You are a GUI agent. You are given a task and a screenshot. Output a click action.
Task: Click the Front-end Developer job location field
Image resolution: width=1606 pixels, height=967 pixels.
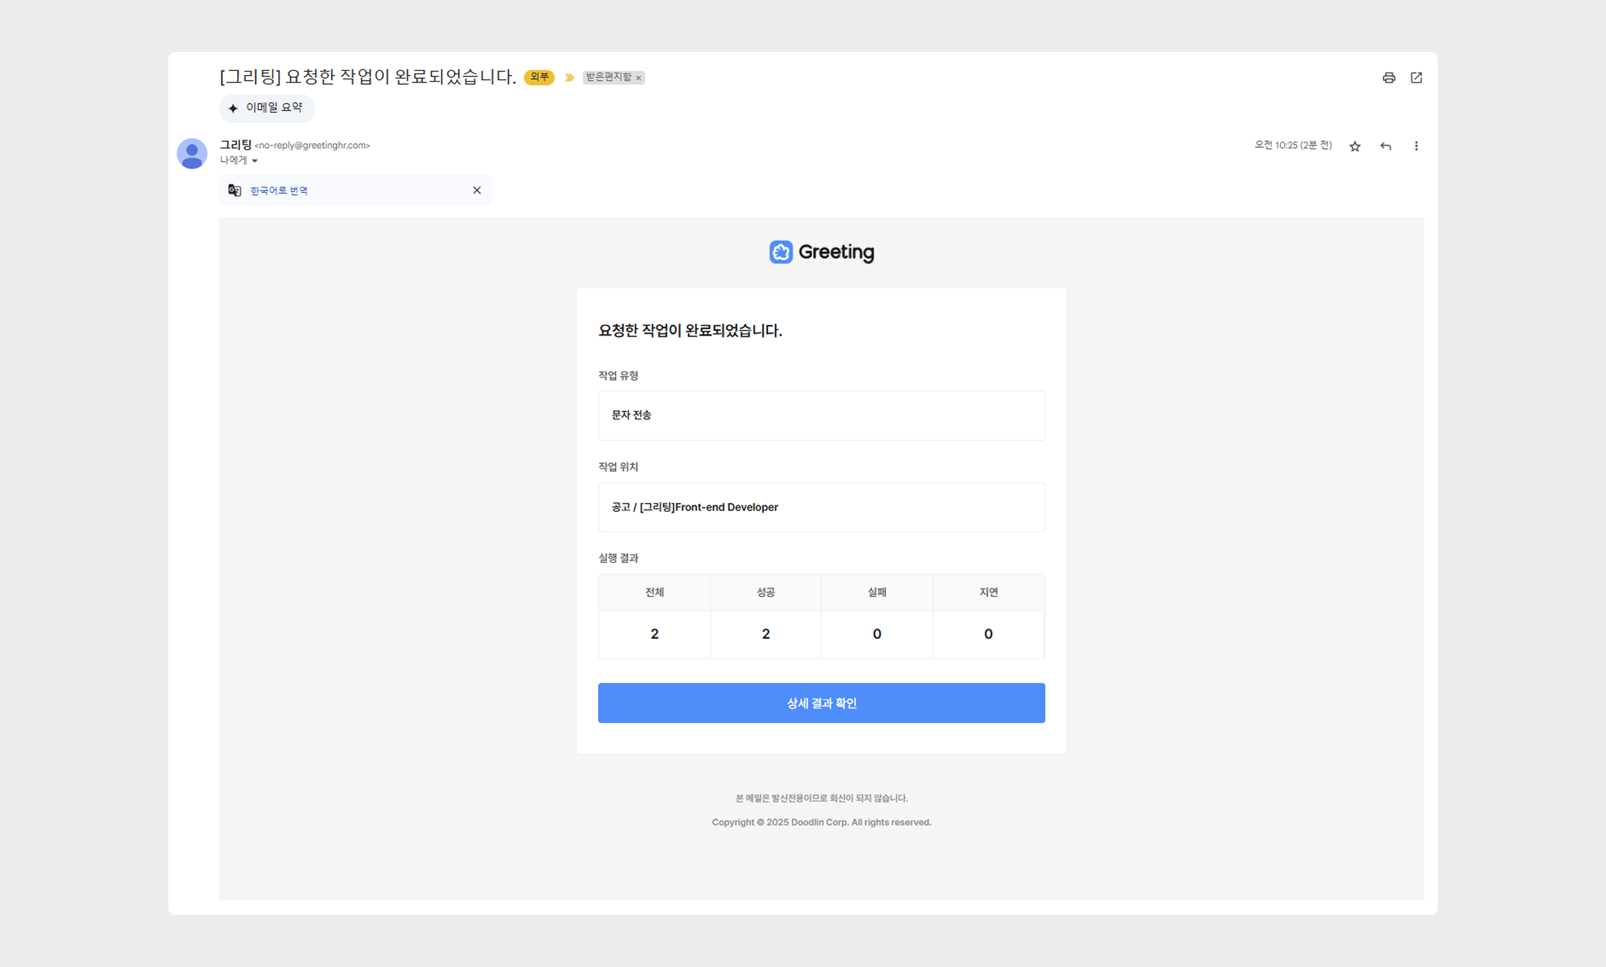click(x=821, y=507)
